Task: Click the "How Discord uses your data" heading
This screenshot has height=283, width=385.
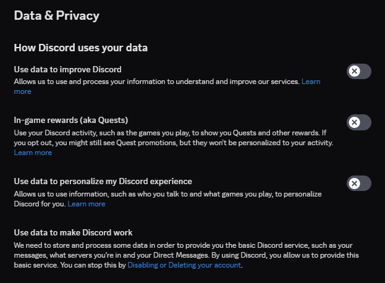Action: pyautogui.click(x=80, y=48)
